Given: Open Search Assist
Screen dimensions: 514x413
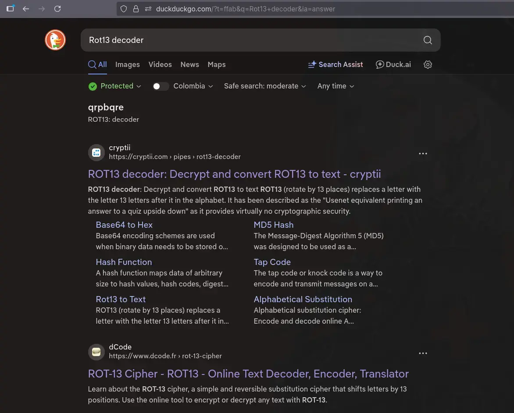Looking at the screenshot, I should pyautogui.click(x=336, y=64).
